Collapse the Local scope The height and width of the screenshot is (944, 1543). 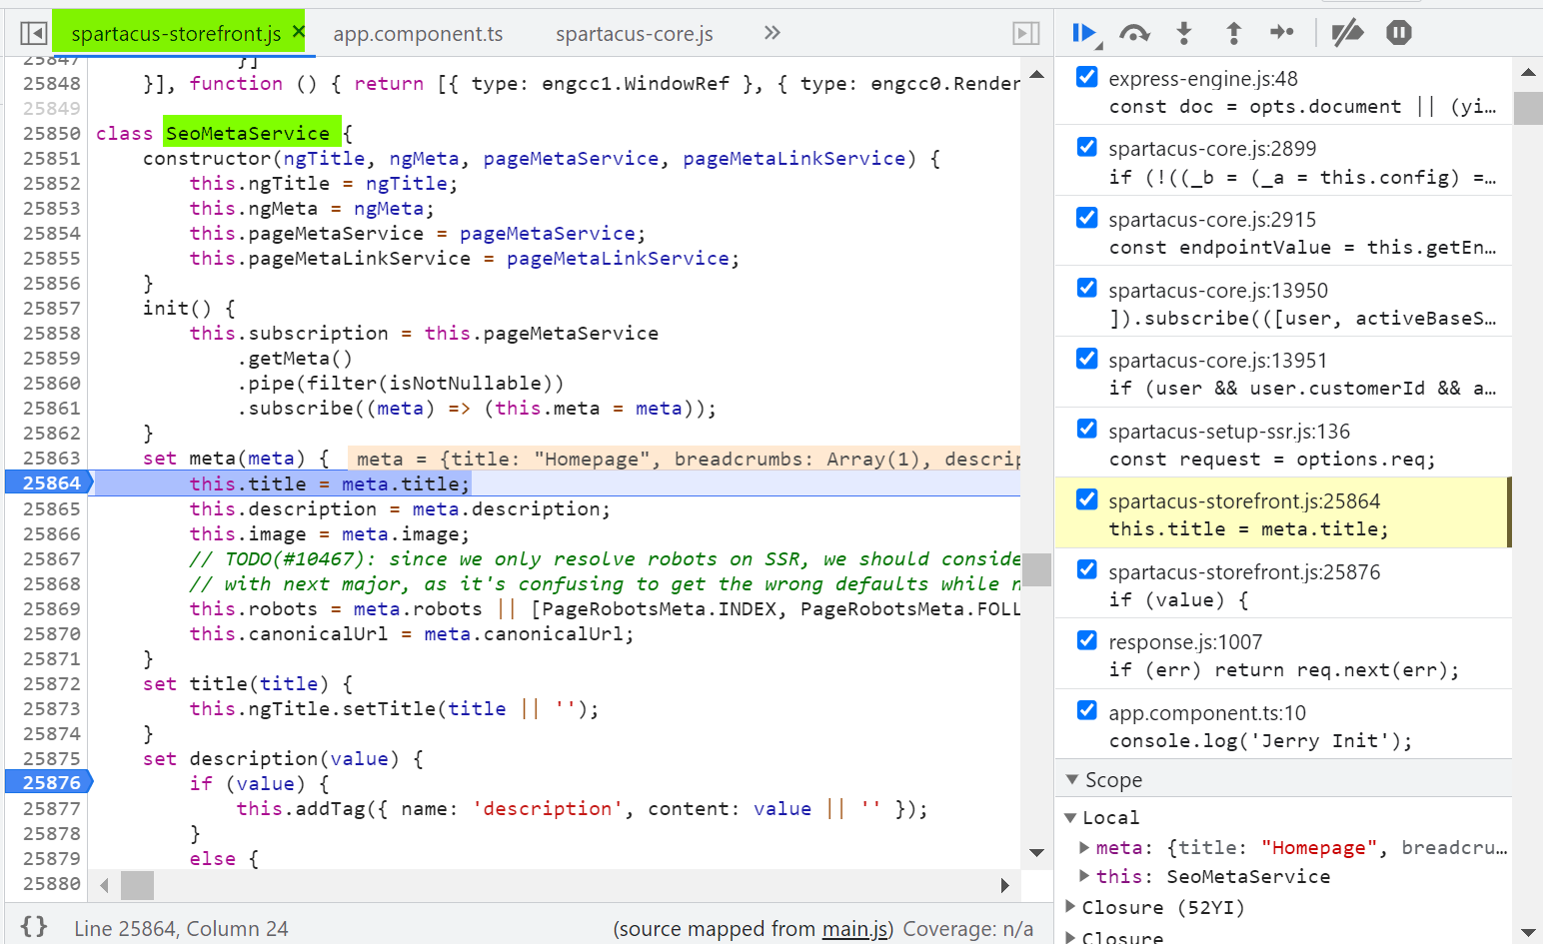(1071, 817)
